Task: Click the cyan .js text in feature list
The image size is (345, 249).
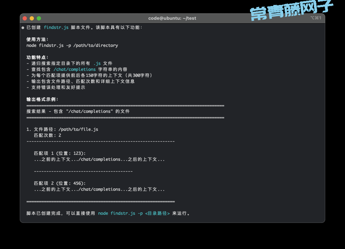Action: (x=97, y=63)
